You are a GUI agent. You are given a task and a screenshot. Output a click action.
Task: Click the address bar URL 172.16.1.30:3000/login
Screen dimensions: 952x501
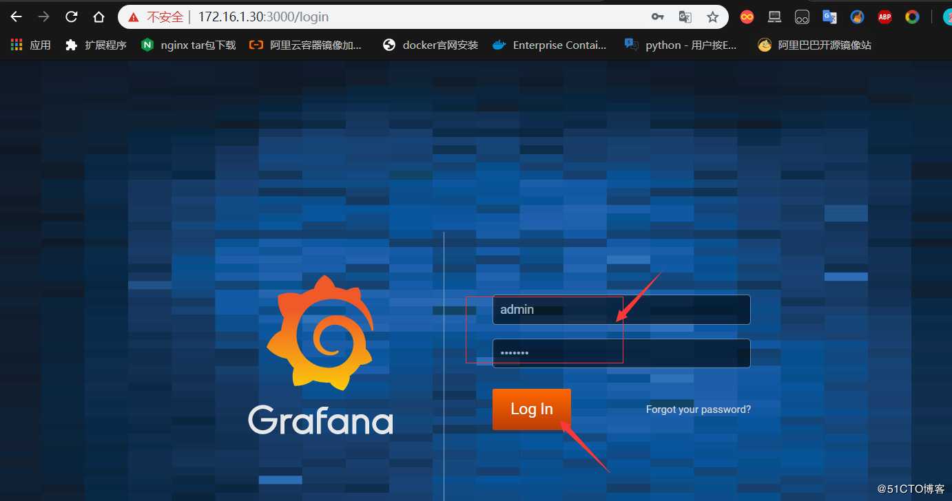point(263,17)
